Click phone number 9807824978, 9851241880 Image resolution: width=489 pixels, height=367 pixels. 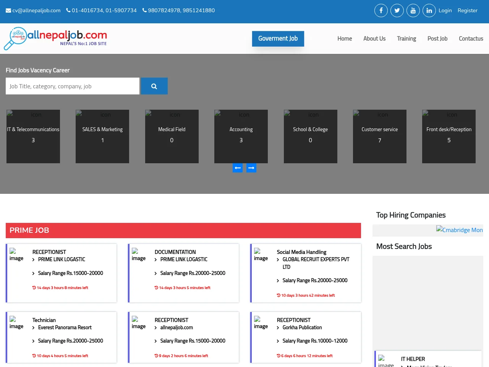tap(178, 10)
